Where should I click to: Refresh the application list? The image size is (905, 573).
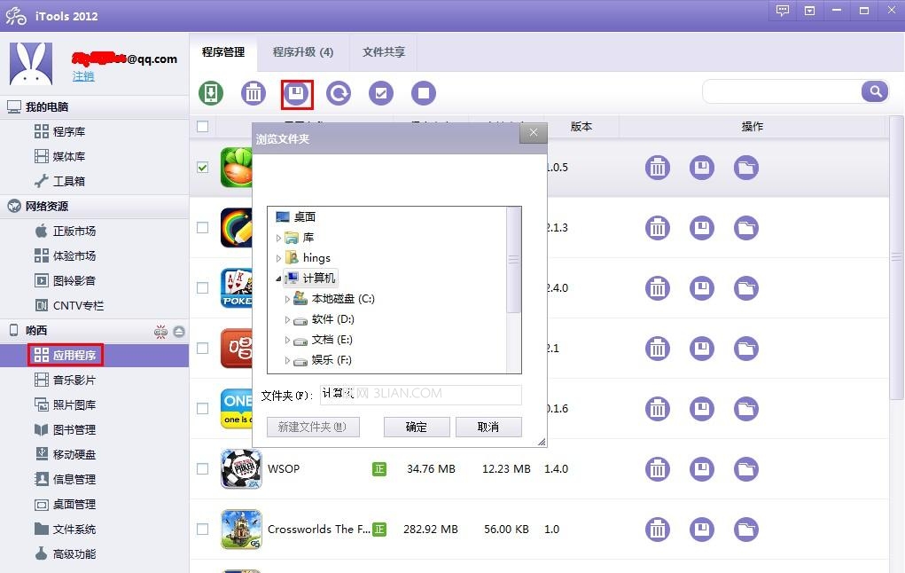point(339,92)
